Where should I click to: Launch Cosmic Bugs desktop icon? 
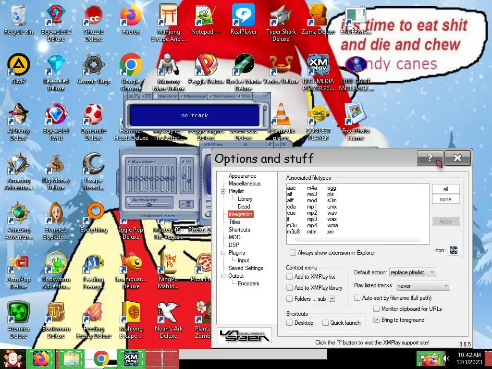[x=93, y=69]
